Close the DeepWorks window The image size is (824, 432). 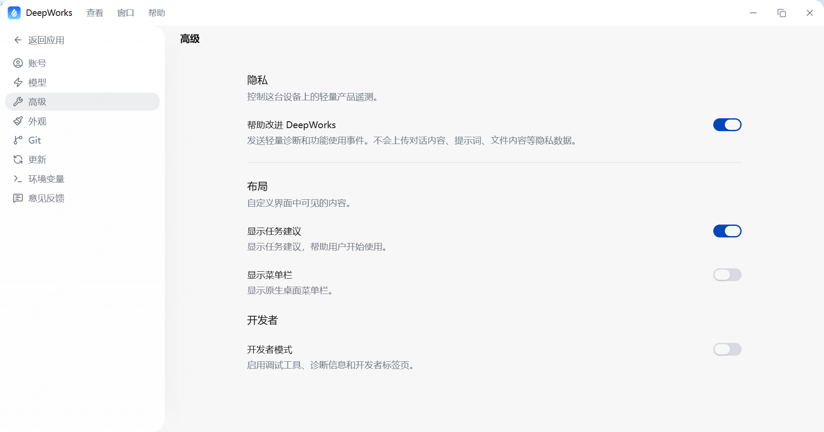(810, 13)
